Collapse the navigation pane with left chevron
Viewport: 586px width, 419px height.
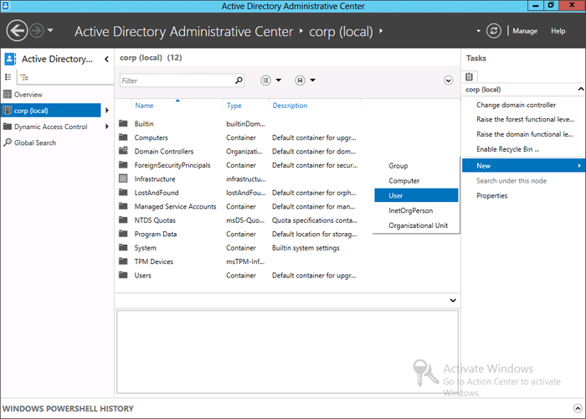106,59
